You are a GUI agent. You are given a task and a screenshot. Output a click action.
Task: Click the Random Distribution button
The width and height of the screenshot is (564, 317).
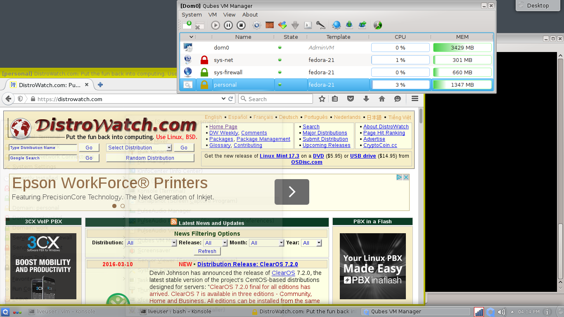[150, 158]
